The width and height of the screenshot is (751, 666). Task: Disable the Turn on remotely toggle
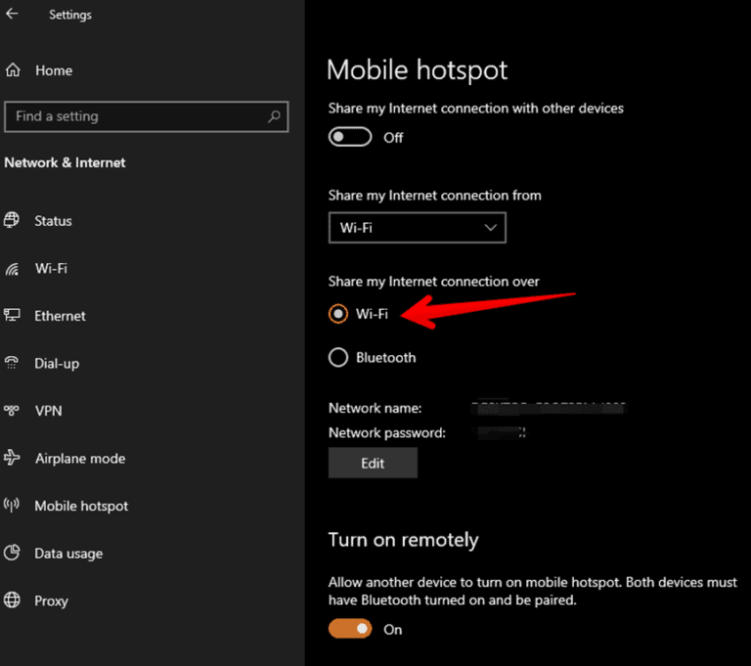350,630
